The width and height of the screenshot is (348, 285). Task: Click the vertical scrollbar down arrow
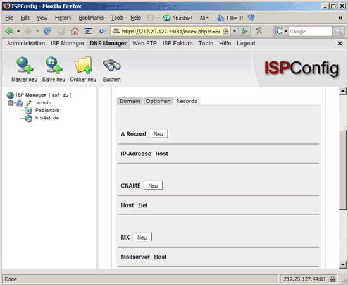pyautogui.click(x=343, y=264)
